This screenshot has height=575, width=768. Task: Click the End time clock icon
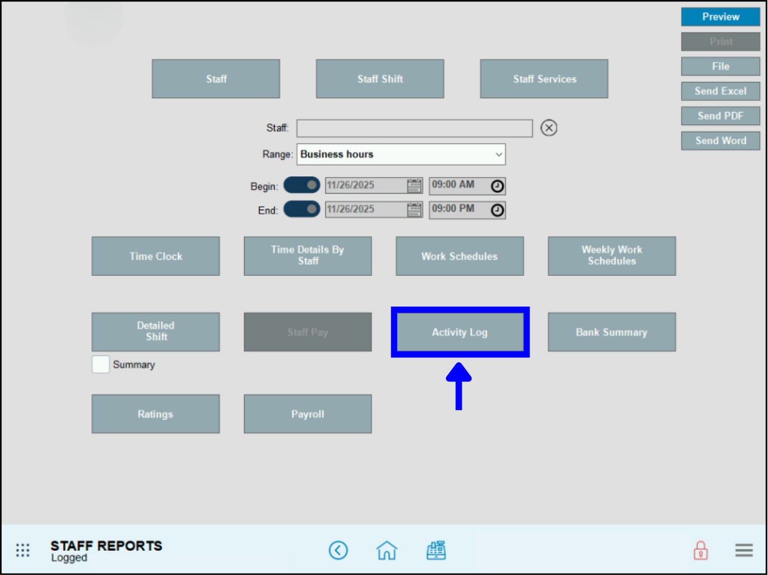tap(497, 210)
